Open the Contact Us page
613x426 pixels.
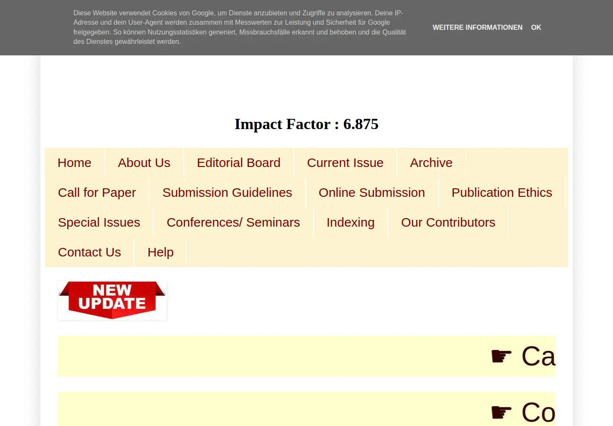(89, 252)
